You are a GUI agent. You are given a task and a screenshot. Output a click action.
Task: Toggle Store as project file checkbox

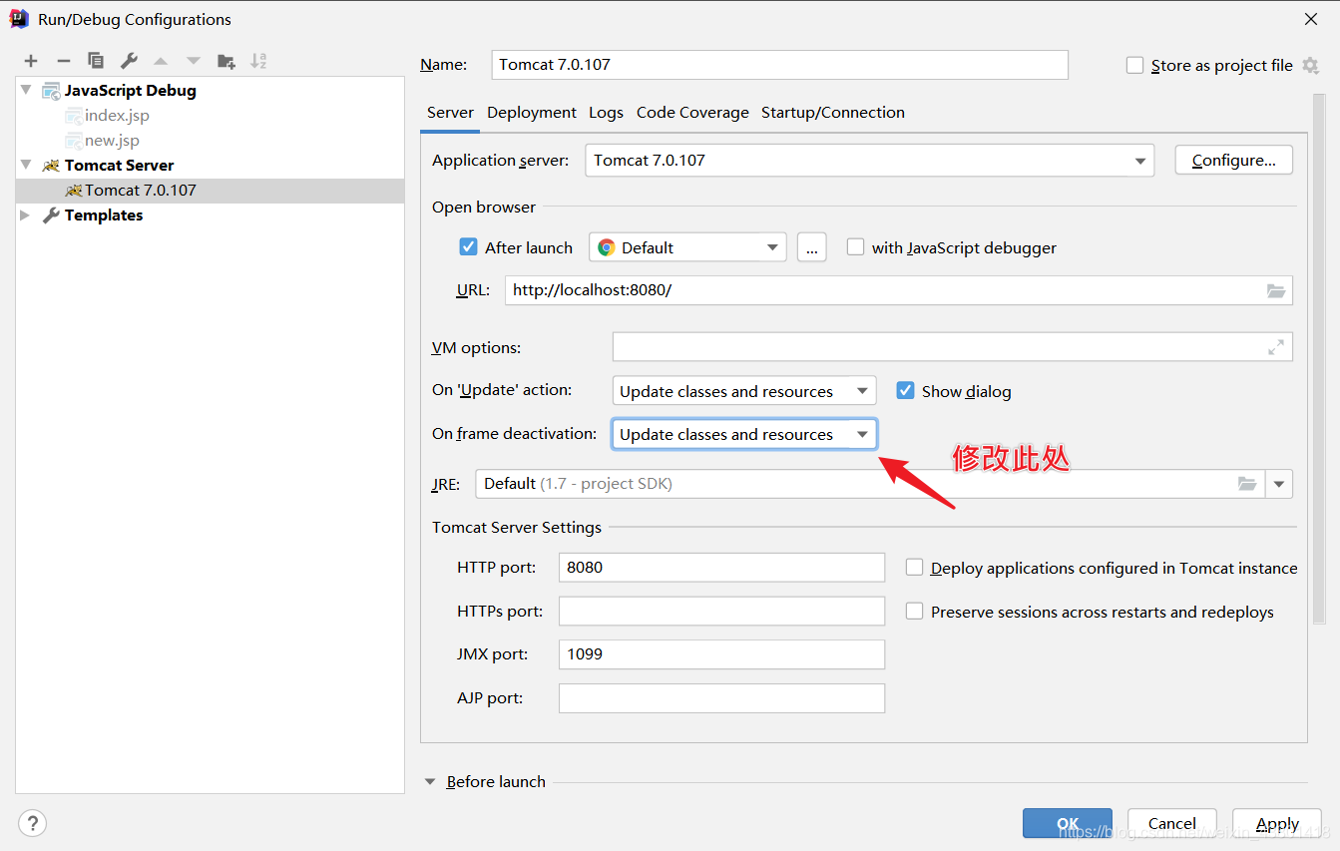(x=1134, y=66)
